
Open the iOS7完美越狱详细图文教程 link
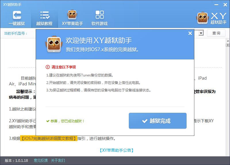(49, 138)
